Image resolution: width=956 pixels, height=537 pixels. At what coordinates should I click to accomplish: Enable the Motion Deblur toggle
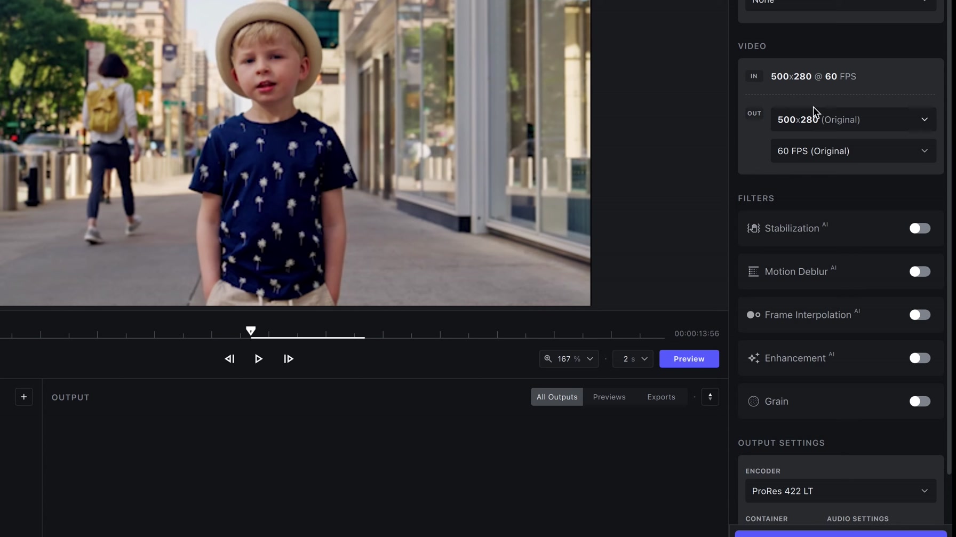coord(920,271)
